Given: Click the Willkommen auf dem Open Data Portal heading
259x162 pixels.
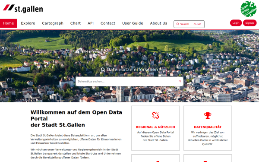Looking at the screenshot, I should coord(76,118).
